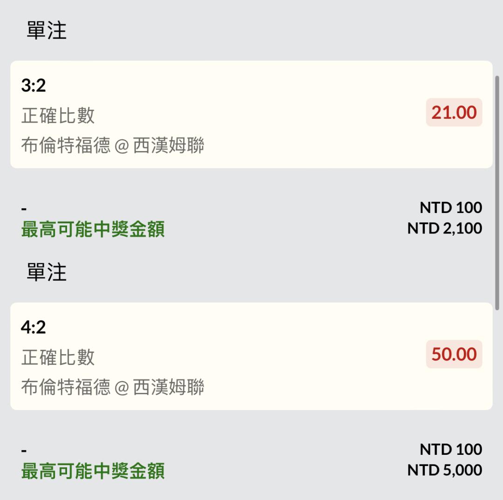Open the 布倫特福德 @ 西漢姆聯 match in the 4:2 card
The height and width of the screenshot is (500, 503).
112,387
